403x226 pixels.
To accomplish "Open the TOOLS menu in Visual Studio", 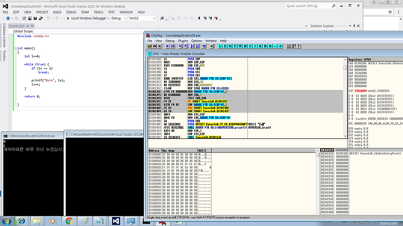I will pyautogui.click(x=99, y=12).
